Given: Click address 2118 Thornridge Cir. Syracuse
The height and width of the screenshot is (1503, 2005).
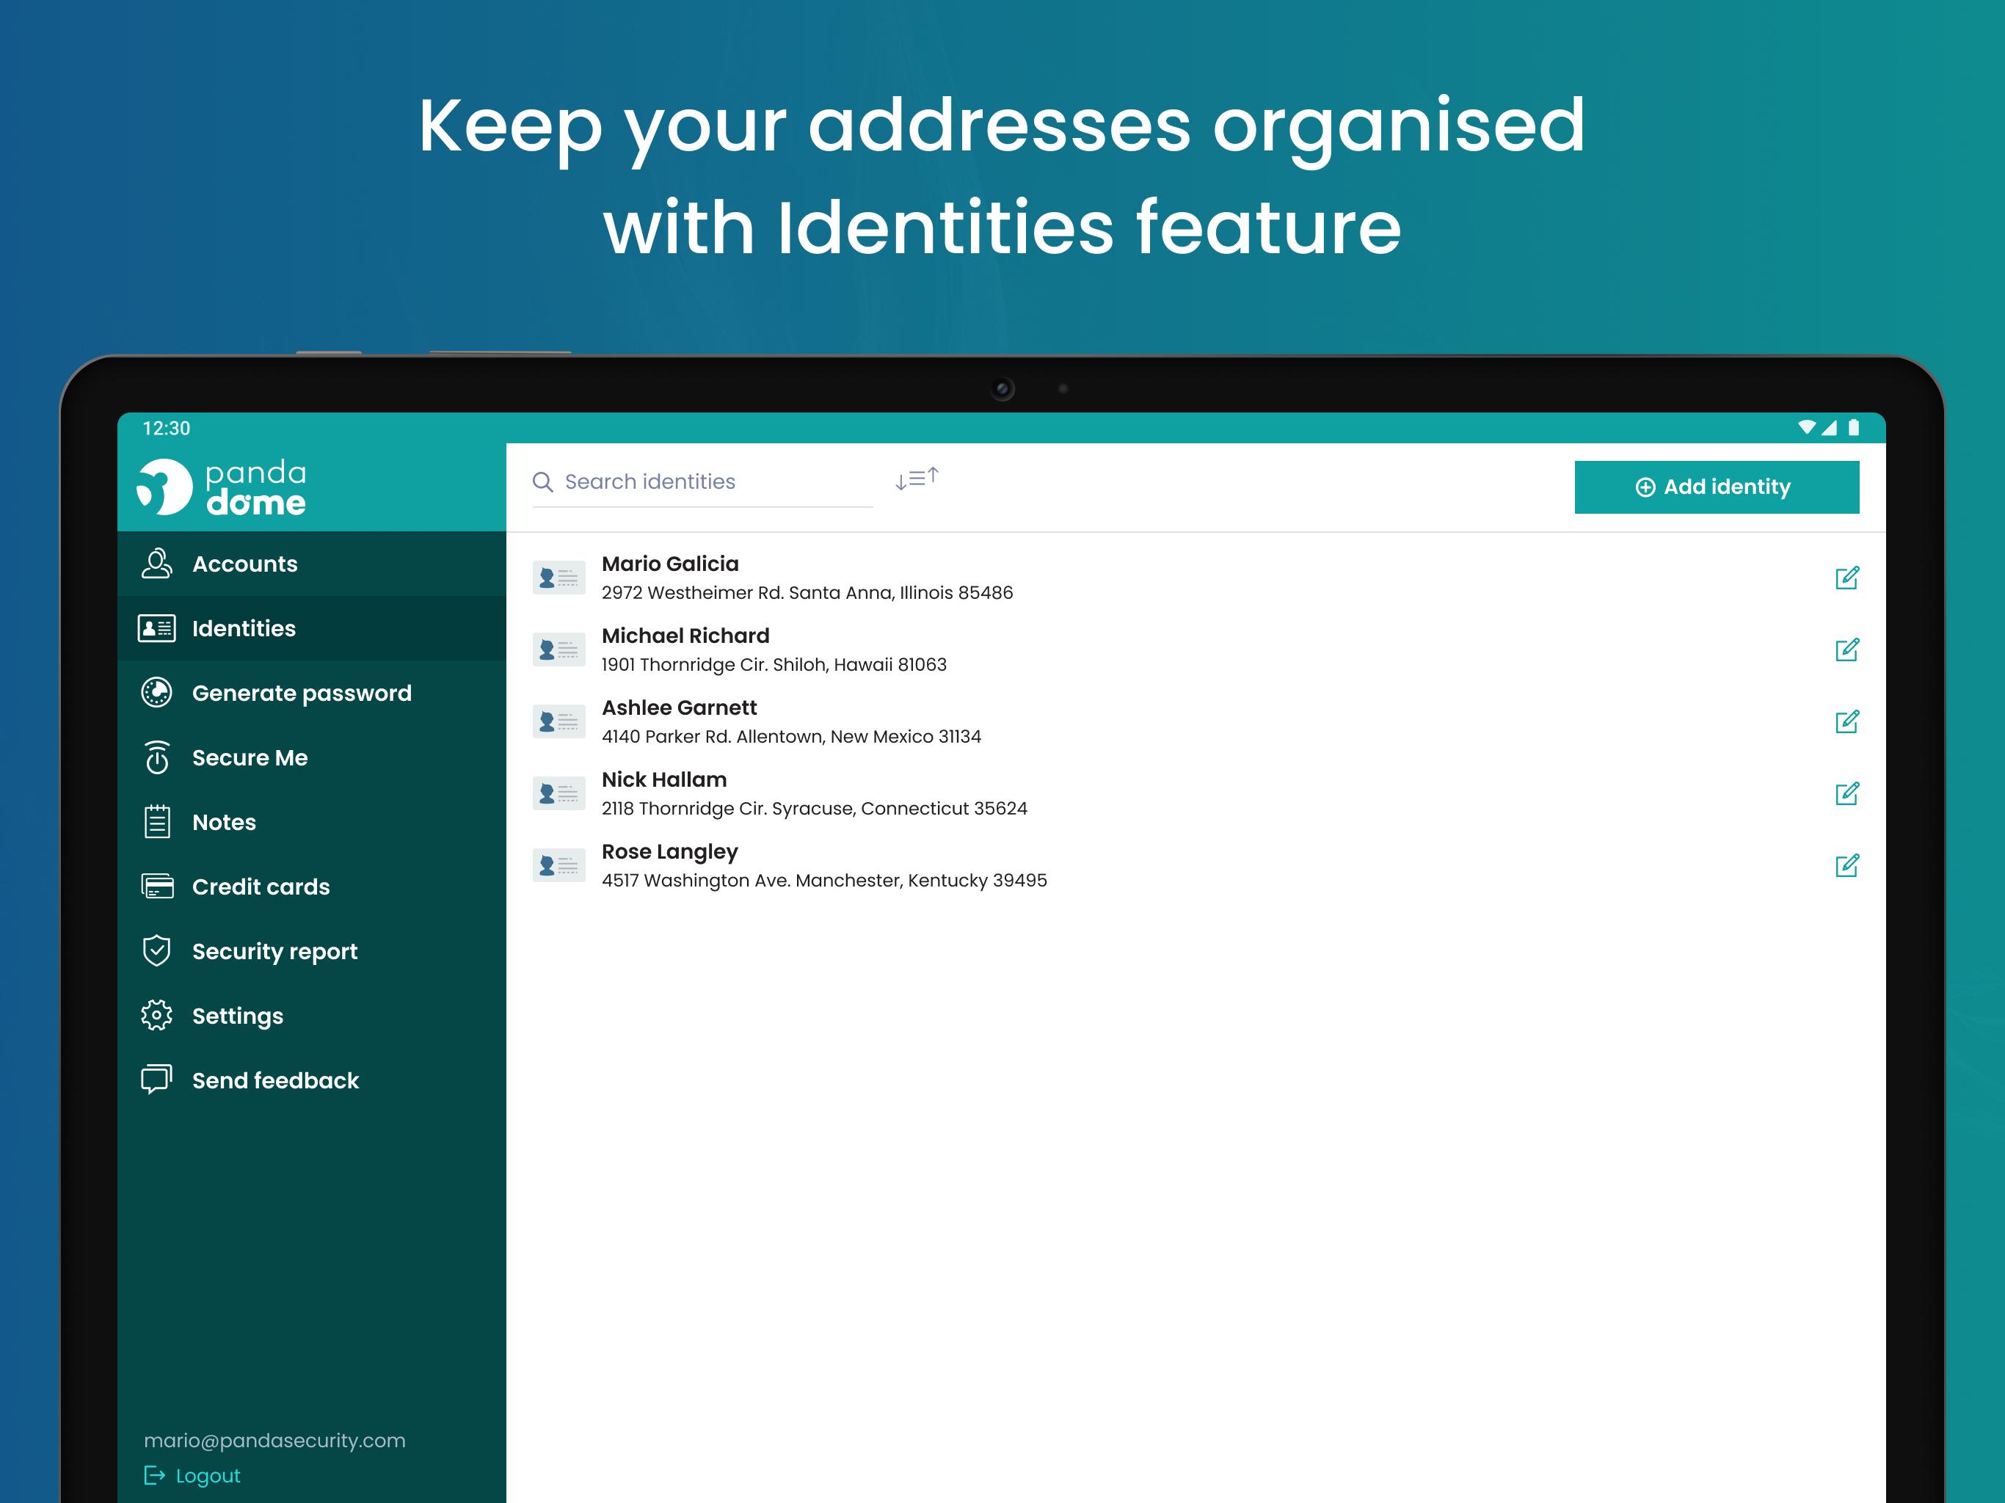Looking at the screenshot, I should (814, 809).
